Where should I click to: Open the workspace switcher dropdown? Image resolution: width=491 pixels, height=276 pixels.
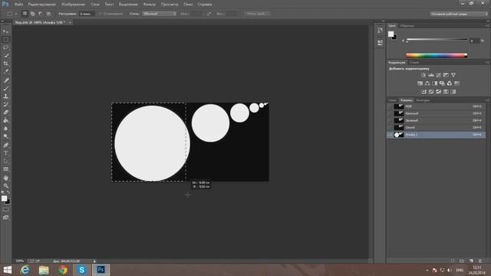coord(459,14)
